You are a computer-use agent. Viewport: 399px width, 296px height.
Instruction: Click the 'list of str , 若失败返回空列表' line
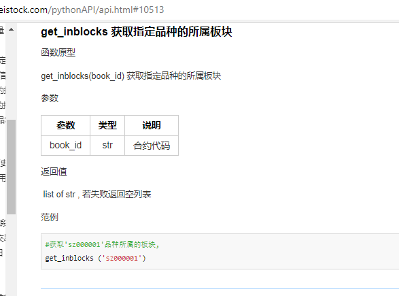point(97,195)
